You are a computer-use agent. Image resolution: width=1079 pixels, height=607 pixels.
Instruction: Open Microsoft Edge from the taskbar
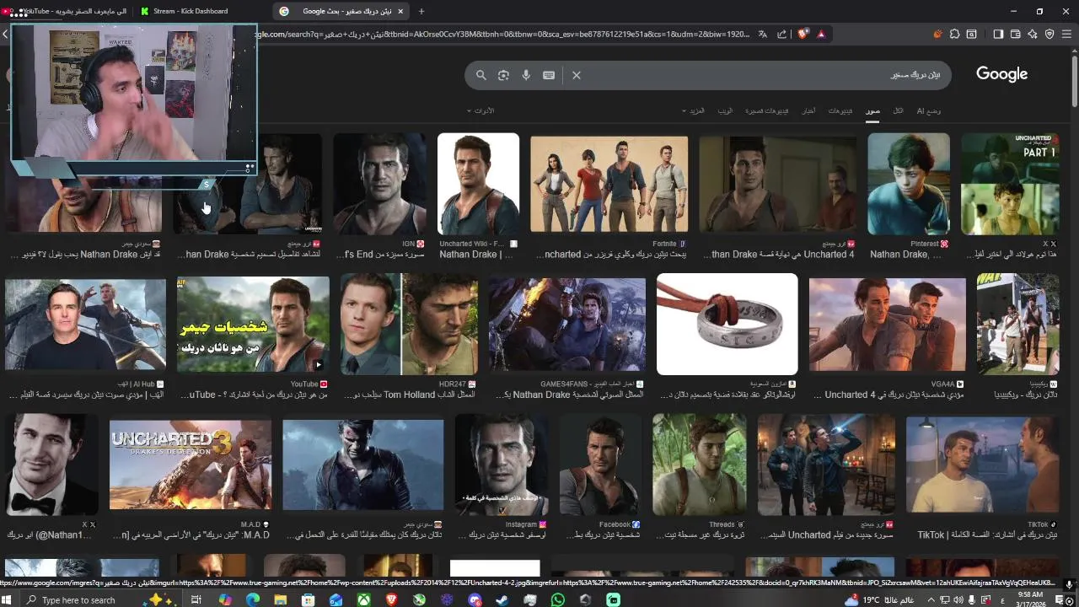point(252,599)
